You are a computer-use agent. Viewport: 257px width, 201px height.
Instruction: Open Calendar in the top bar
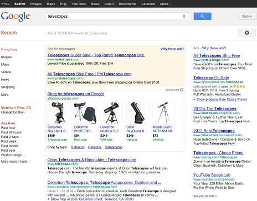(x=148, y=4)
